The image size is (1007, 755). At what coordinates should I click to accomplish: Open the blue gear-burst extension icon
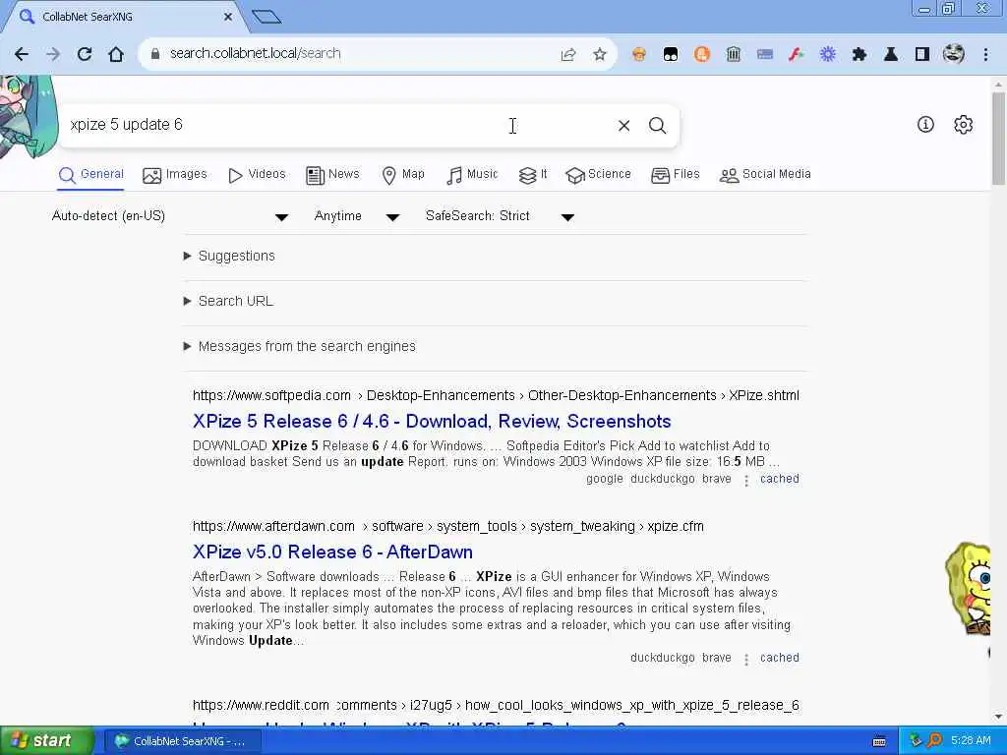[x=828, y=55]
